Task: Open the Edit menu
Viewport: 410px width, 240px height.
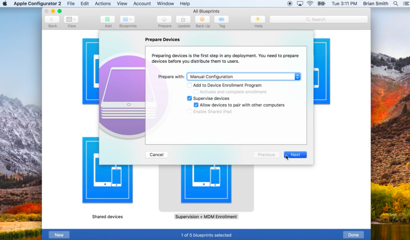Action: tap(84, 4)
